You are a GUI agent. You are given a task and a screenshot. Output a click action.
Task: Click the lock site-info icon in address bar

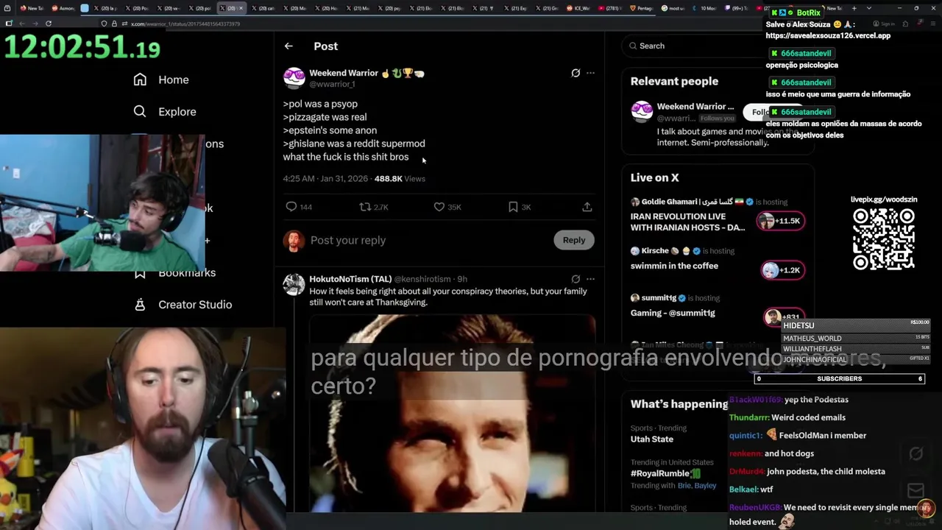pyautogui.click(x=114, y=24)
